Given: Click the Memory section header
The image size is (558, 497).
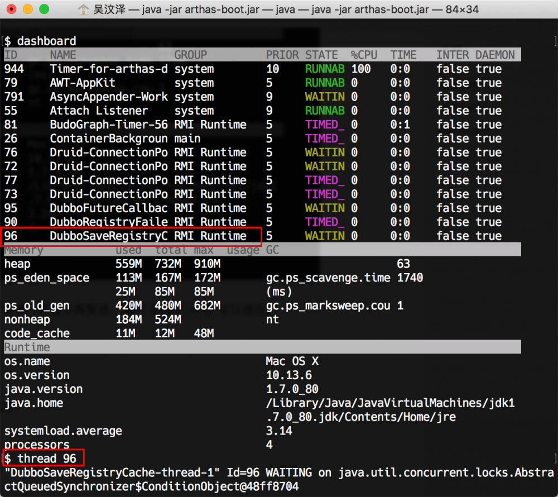Looking at the screenshot, I should (x=24, y=250).
